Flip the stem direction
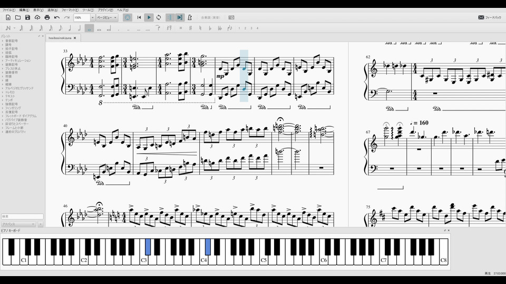 point(230,28)
